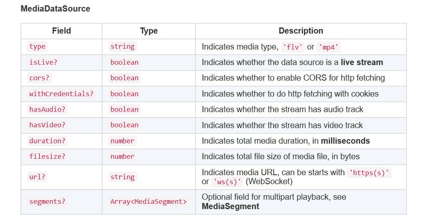Select the 'withCredentials?' field name
The height and width of the screenshot is (221, 424).
click(x=61, y=94)
